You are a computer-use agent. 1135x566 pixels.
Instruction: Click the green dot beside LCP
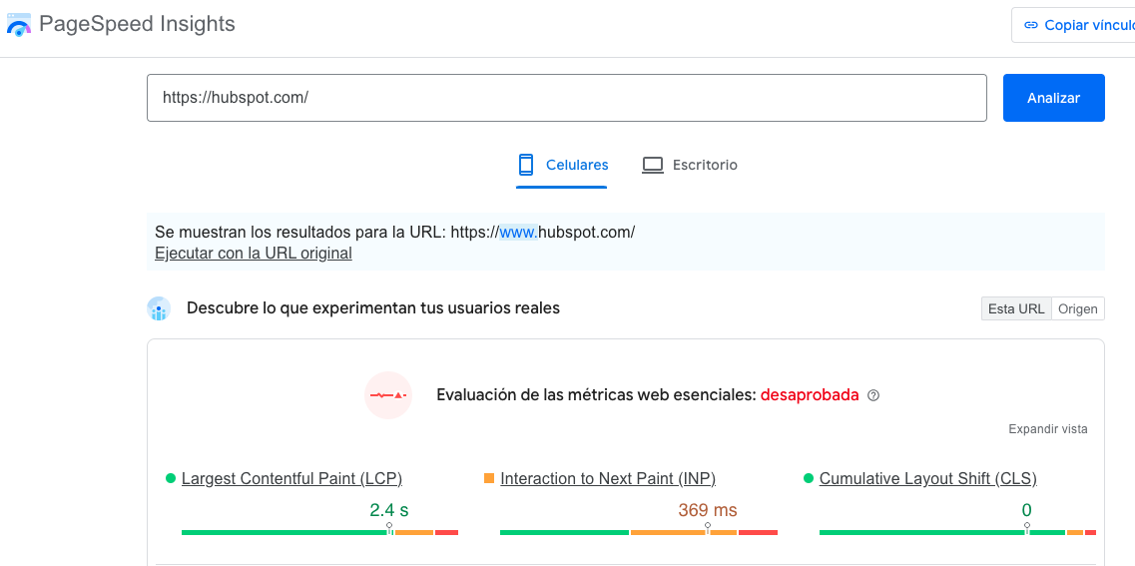tap(171, 478)
